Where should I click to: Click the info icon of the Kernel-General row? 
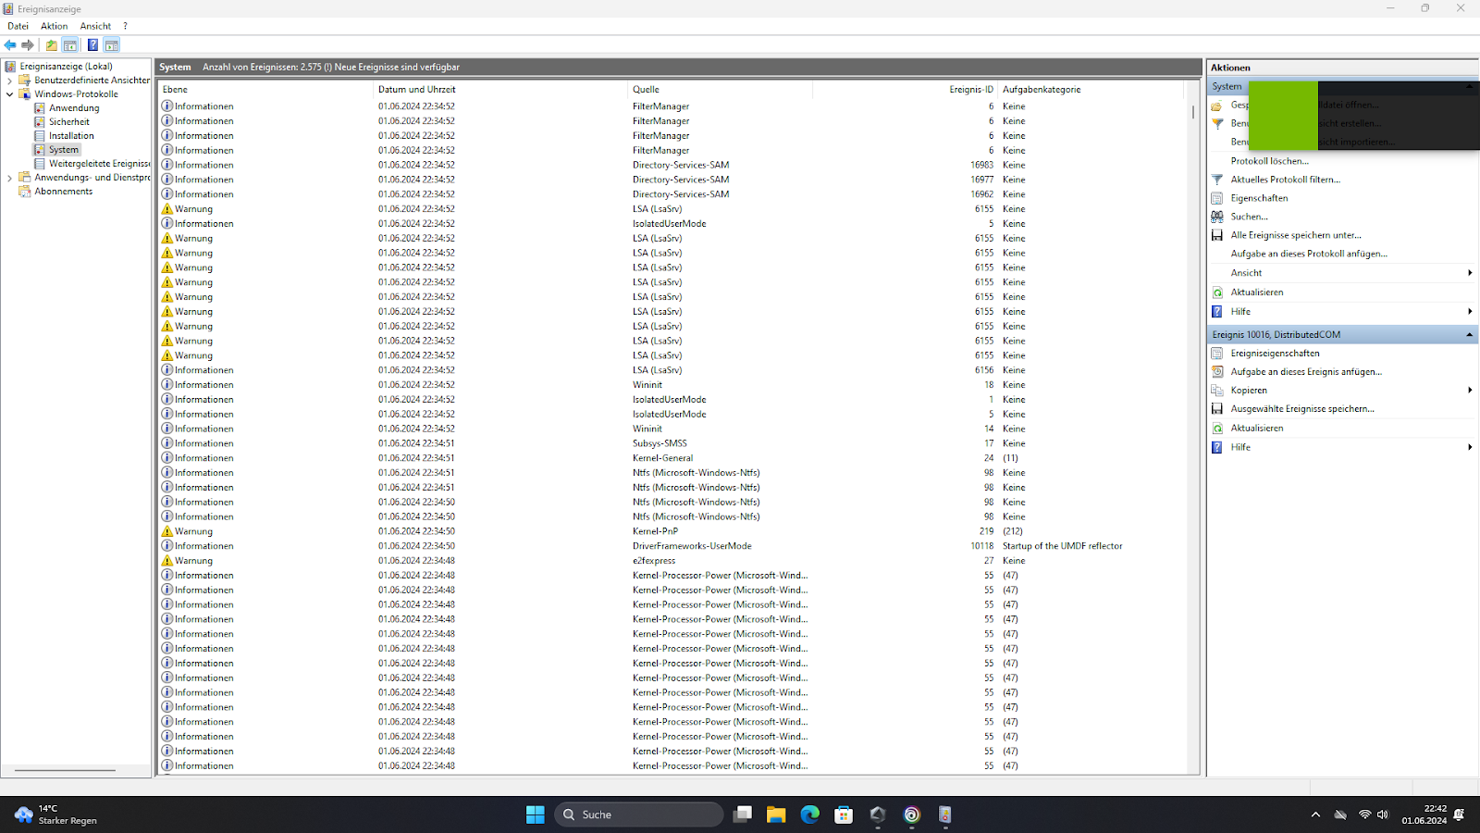point(167,458)
